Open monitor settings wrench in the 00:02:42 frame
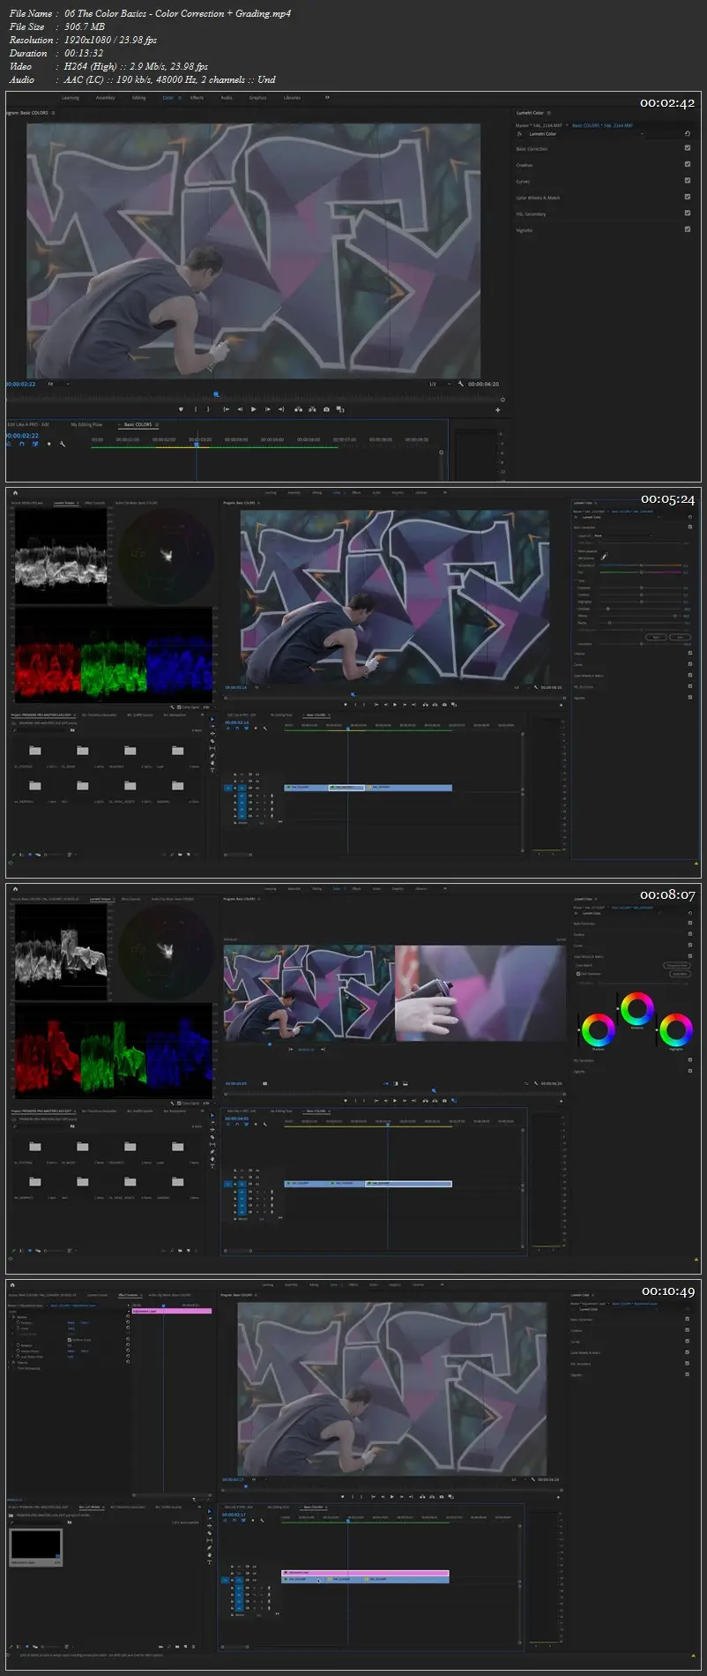 click(461, 384)
